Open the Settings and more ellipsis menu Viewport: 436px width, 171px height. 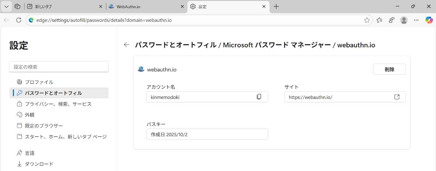(x=416, y=20)
